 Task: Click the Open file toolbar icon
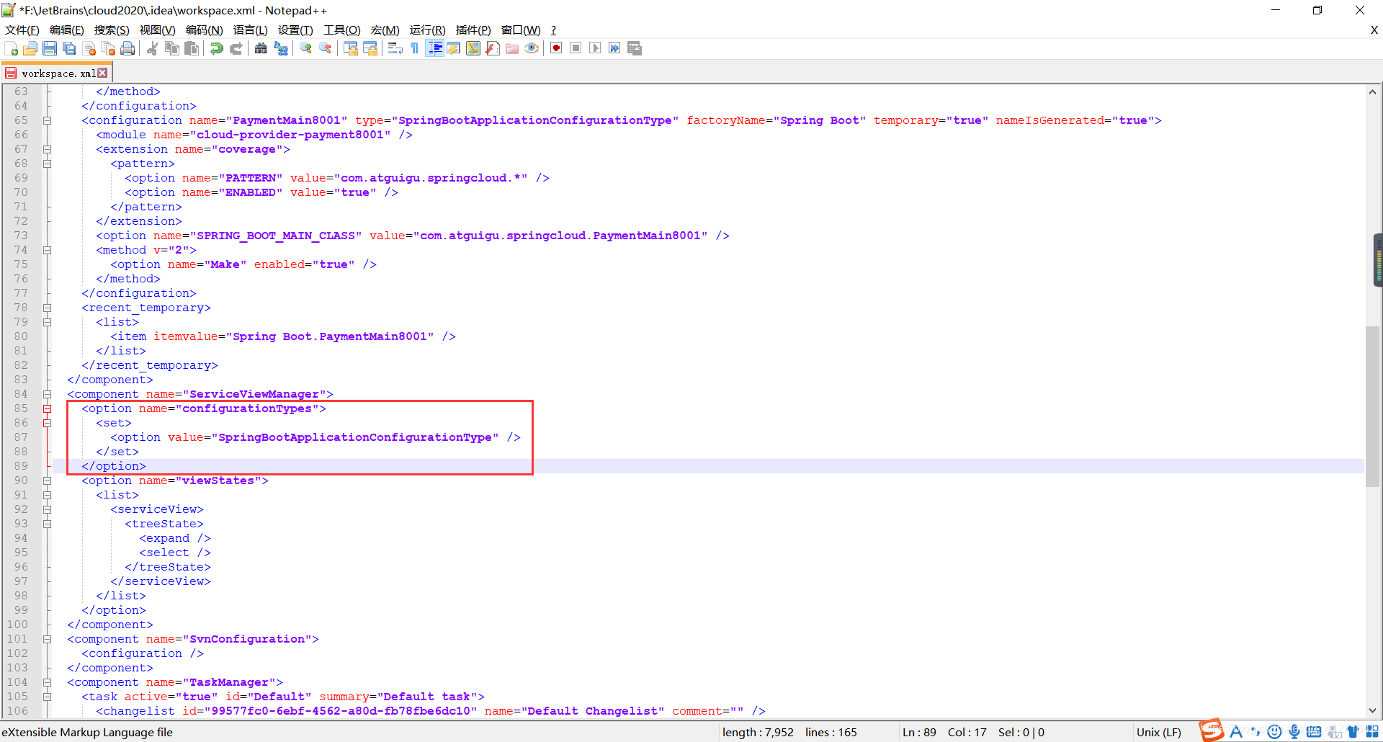(x=30, y=48)
